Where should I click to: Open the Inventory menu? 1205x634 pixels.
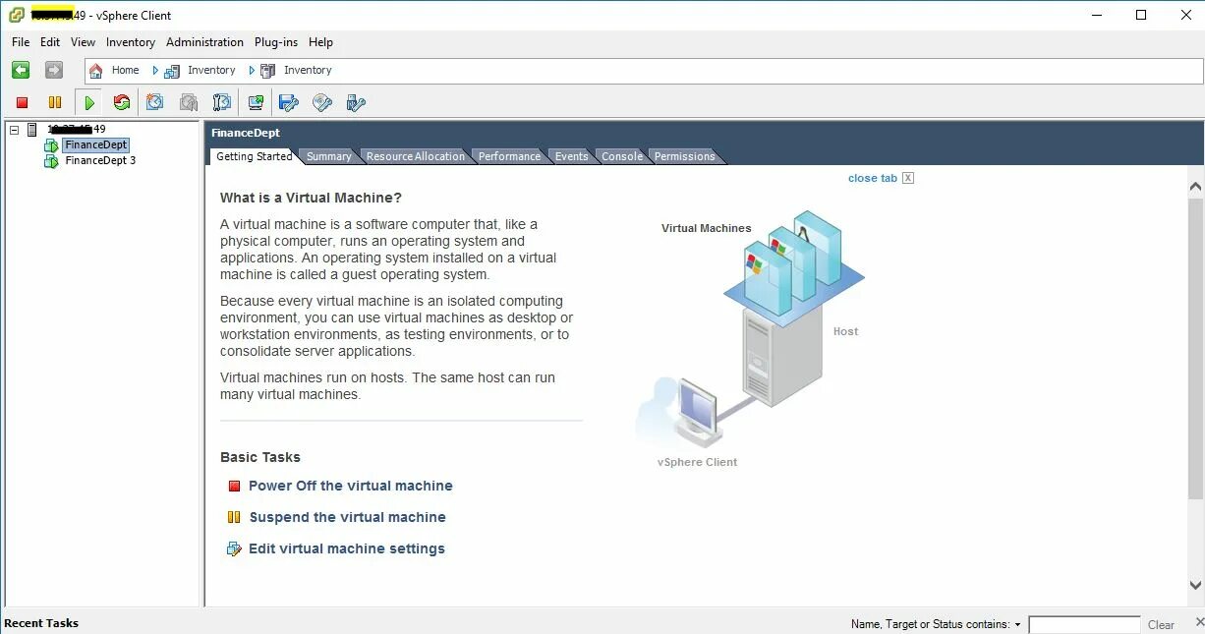click(131, 42)
